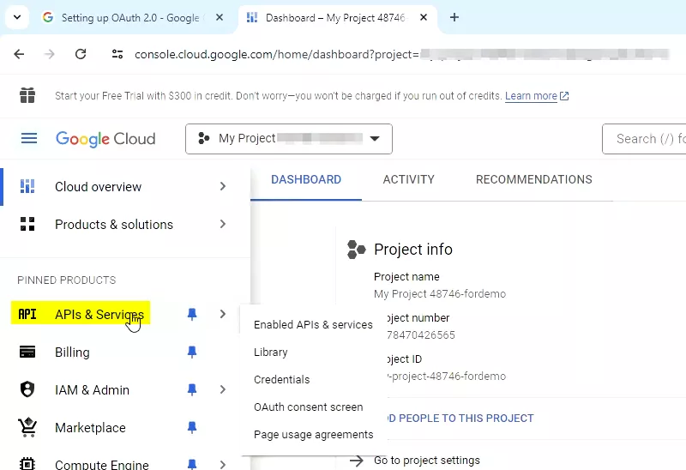Viewport: 686px width, 470px height.
Task: Go forward with the forward arrow
Action: [x=50, y=54]
